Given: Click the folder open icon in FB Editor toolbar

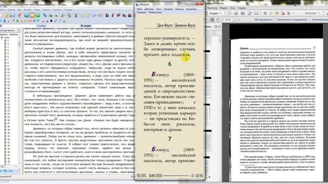Looking at the screenshot, I should (7, 15).
